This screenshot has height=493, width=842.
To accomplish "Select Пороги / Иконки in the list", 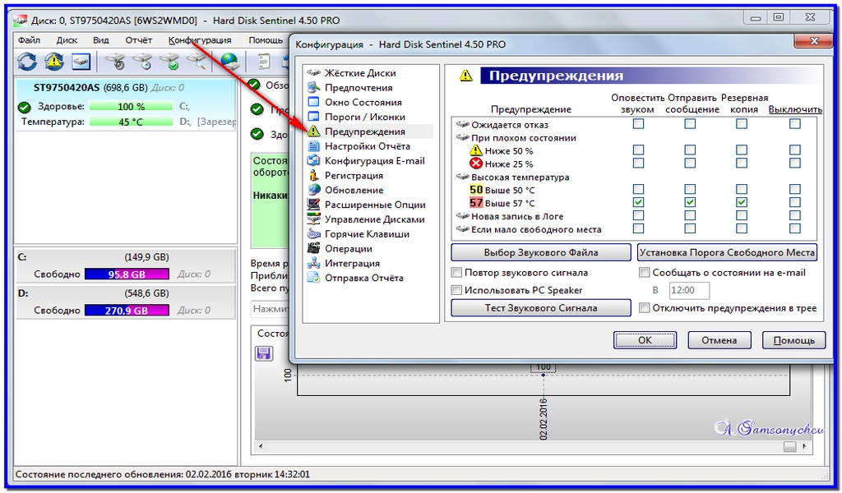I will click(364, 117).
